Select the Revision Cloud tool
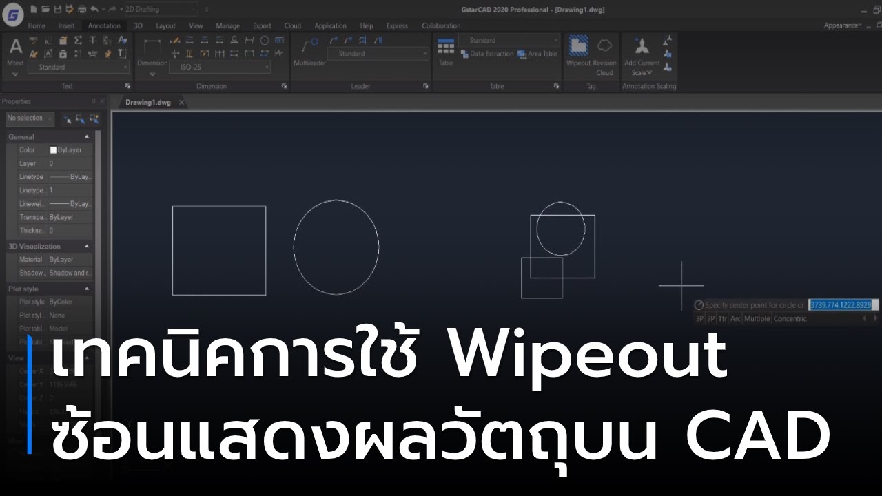882x496 pixels. pyautogui.click(x=604, y=55)
